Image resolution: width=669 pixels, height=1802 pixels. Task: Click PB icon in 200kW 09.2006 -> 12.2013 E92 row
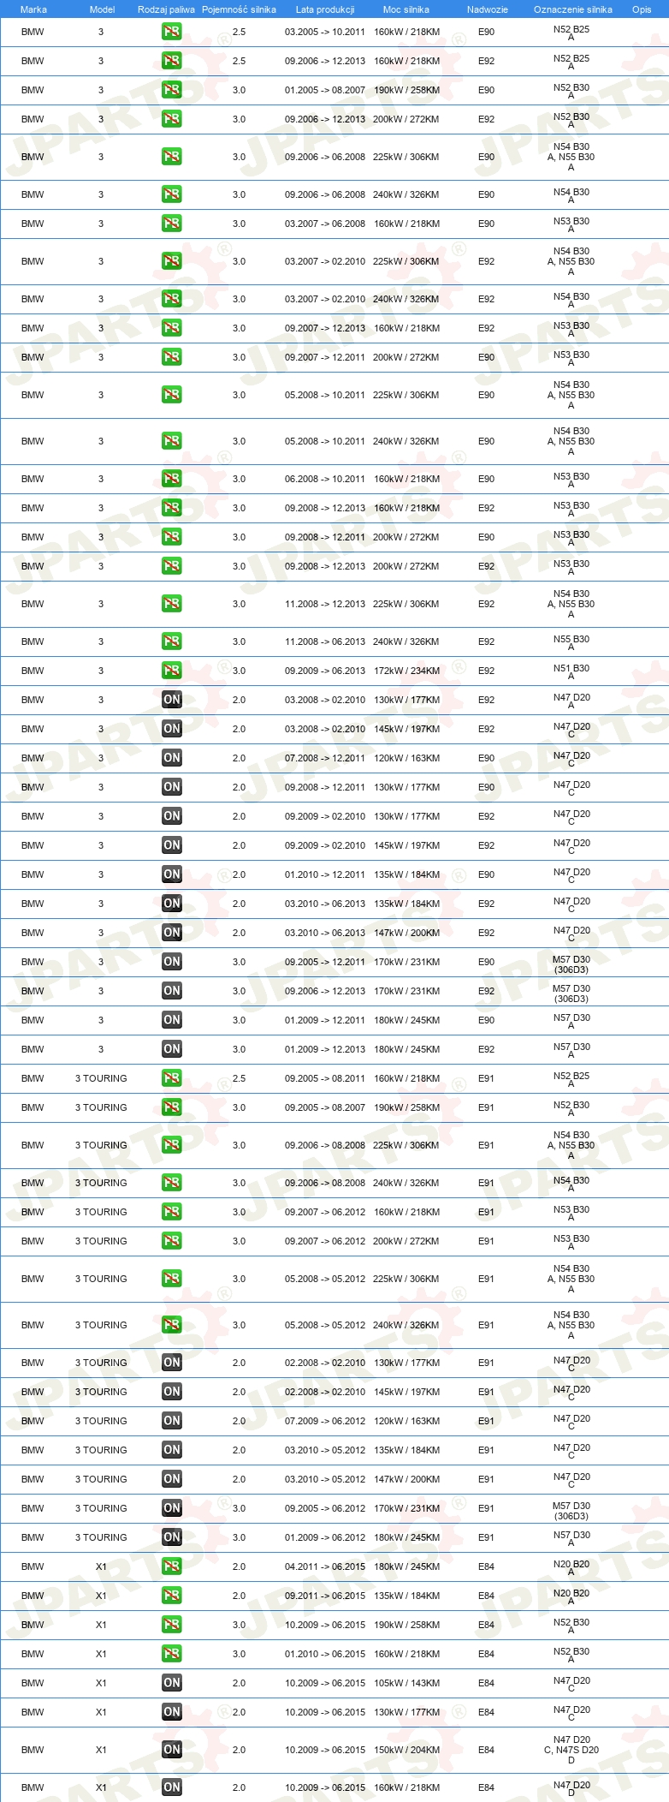tap(171, 119)
